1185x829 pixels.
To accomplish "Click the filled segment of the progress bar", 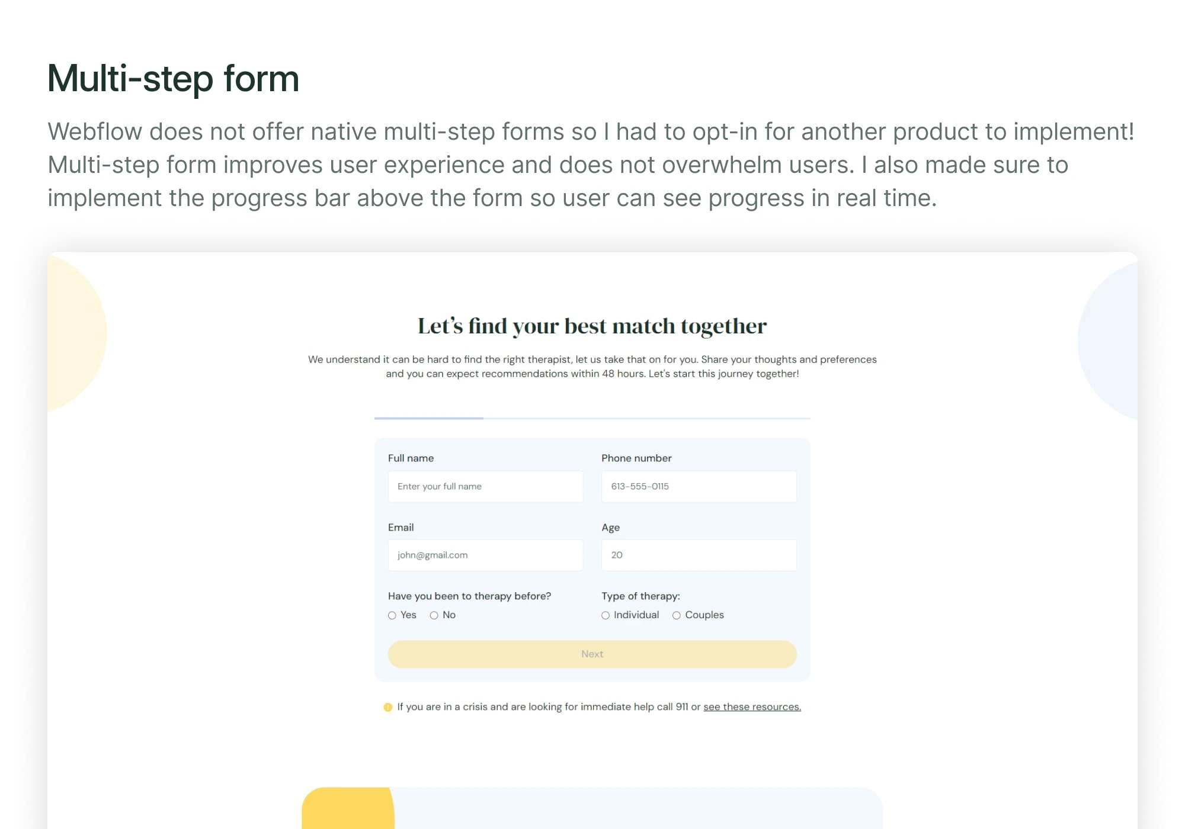I will [x=428, y=418].
